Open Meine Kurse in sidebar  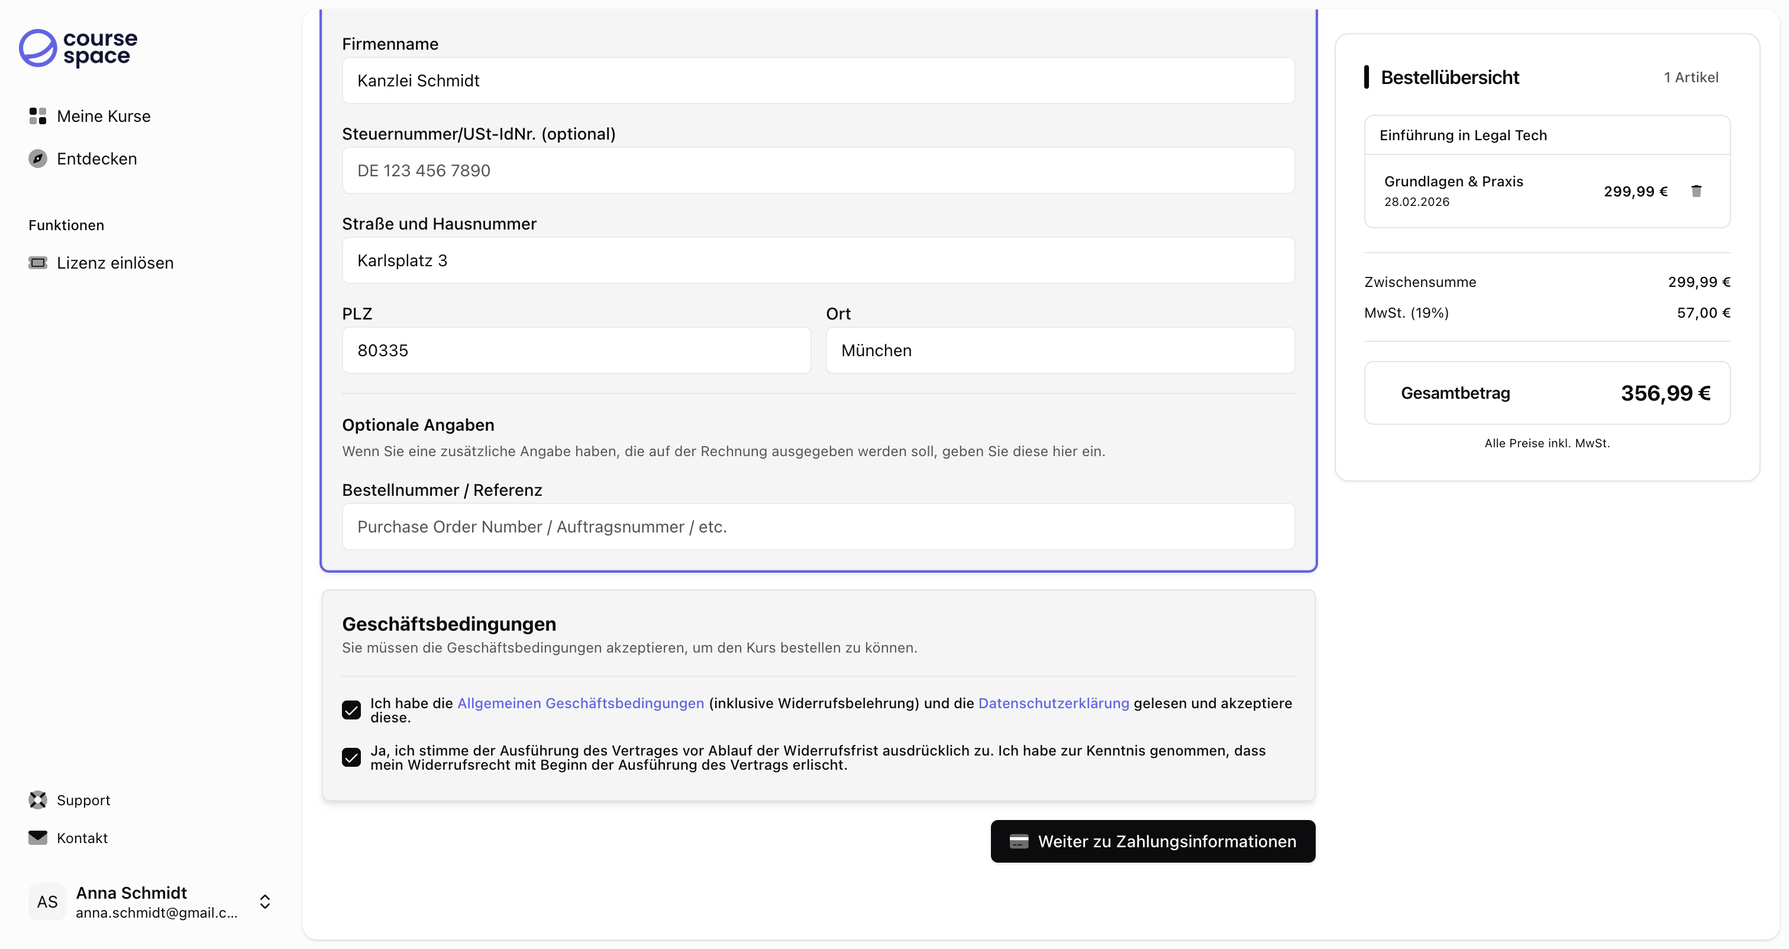[x=104, y=116]
